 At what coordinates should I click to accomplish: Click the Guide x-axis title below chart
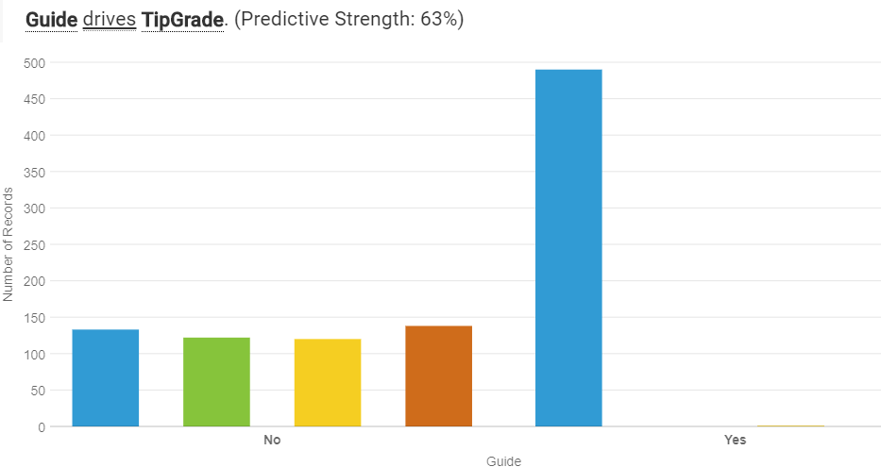pos(503,460)
